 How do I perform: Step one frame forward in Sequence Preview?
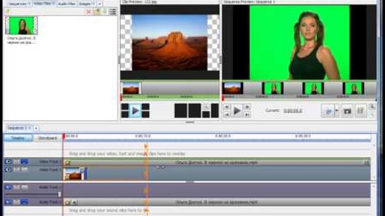click(x=248, y=107)
